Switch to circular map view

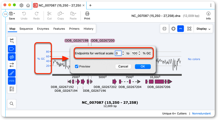[173, 29]
